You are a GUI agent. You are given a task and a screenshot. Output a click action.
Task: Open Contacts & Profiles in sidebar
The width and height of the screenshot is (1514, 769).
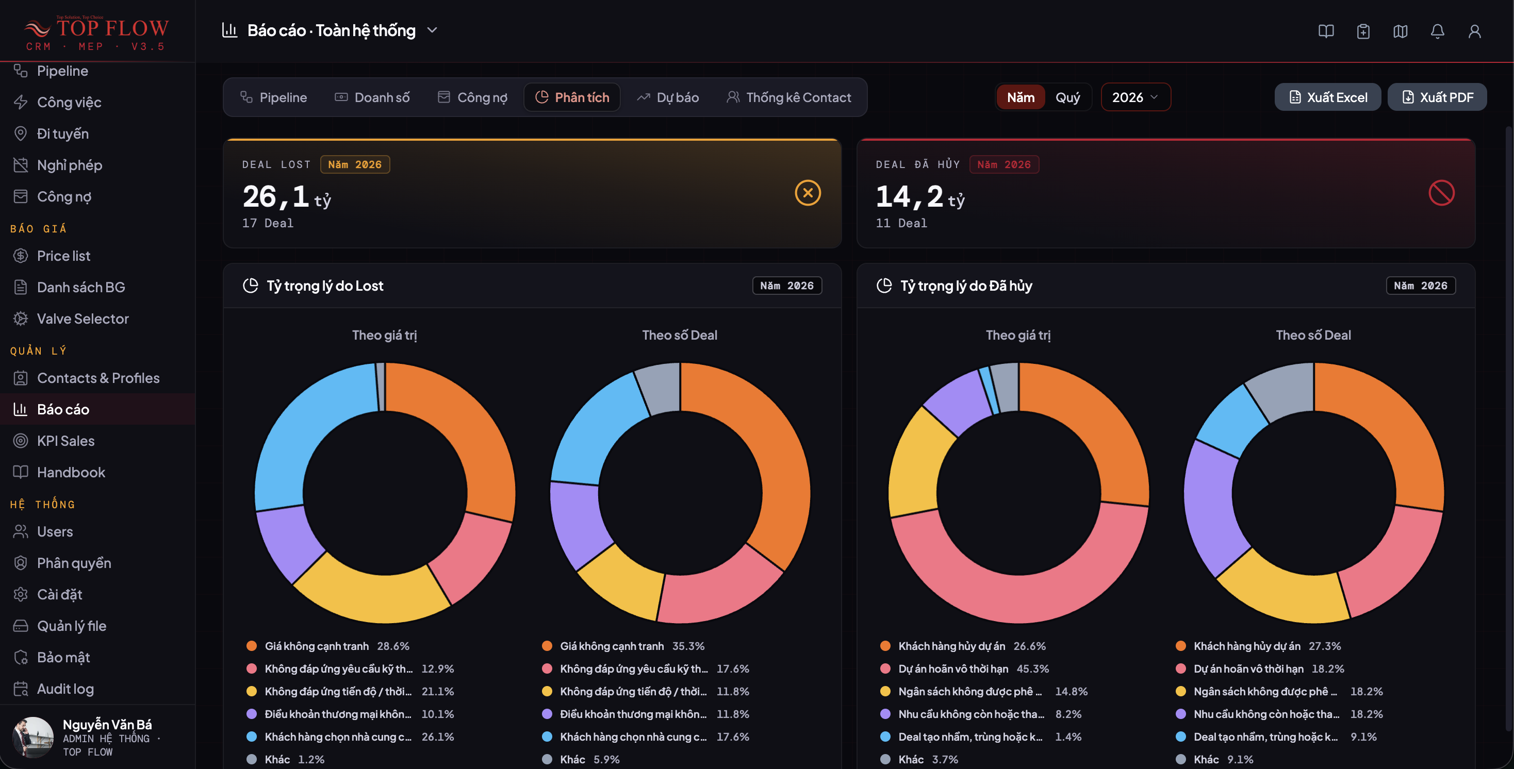[97, 378]
